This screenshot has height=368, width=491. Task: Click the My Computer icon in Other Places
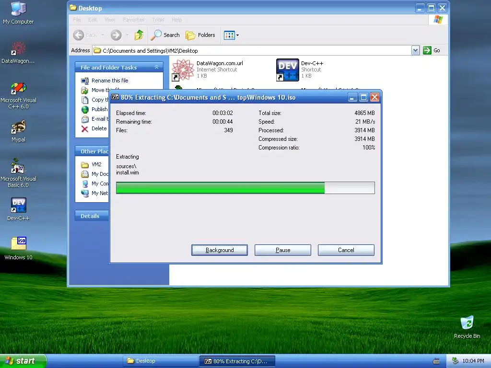pos(85,184)
